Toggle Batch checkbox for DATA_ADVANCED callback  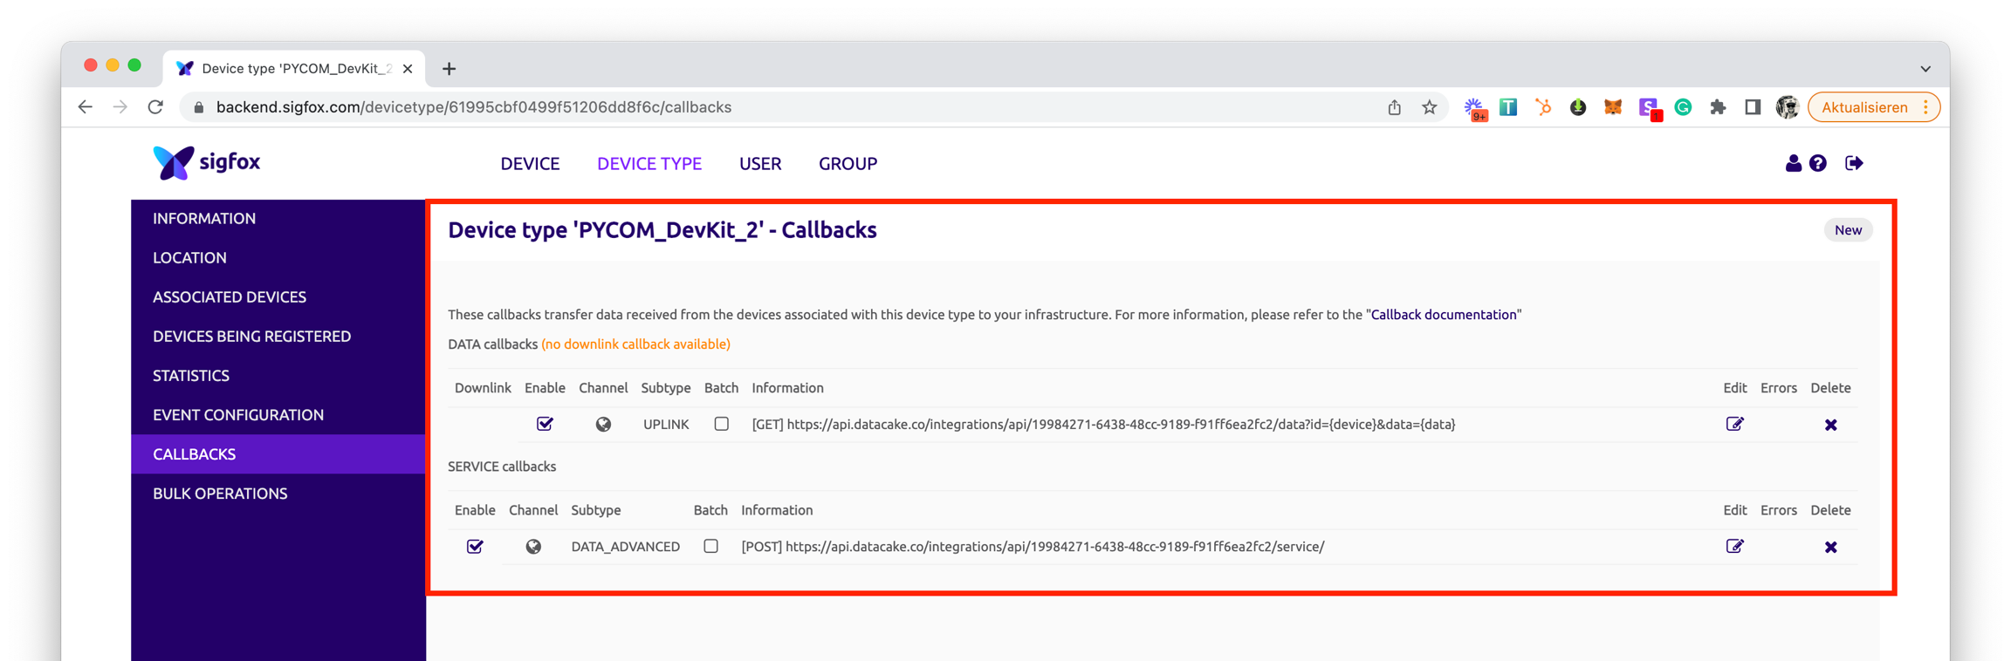[710, 547]
